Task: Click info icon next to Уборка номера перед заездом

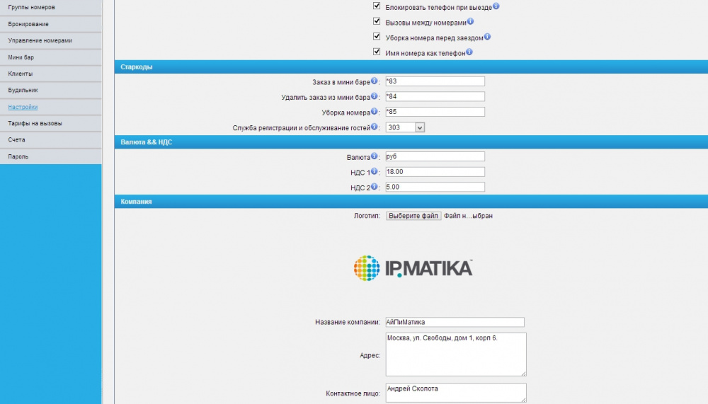Action: [487, 37]
